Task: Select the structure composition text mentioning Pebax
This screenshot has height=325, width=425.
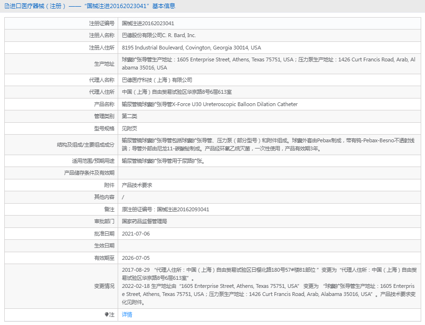Action: 268,145
